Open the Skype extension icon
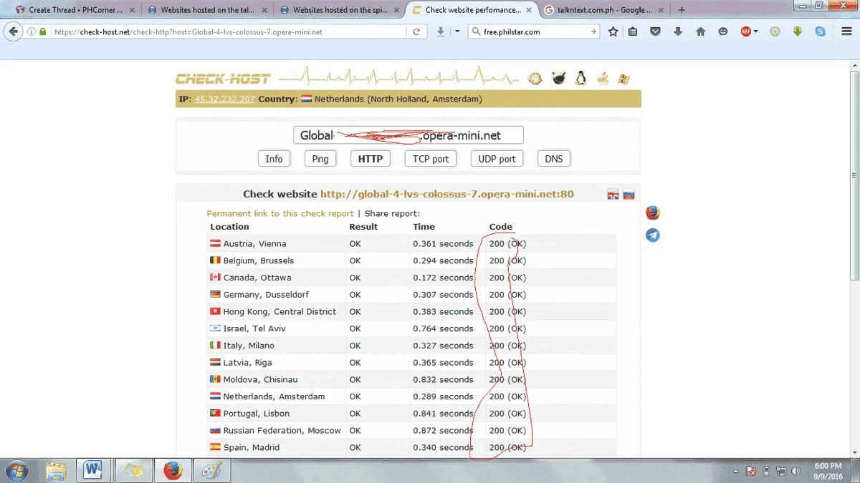860x483 pixels. click(820, 31)
